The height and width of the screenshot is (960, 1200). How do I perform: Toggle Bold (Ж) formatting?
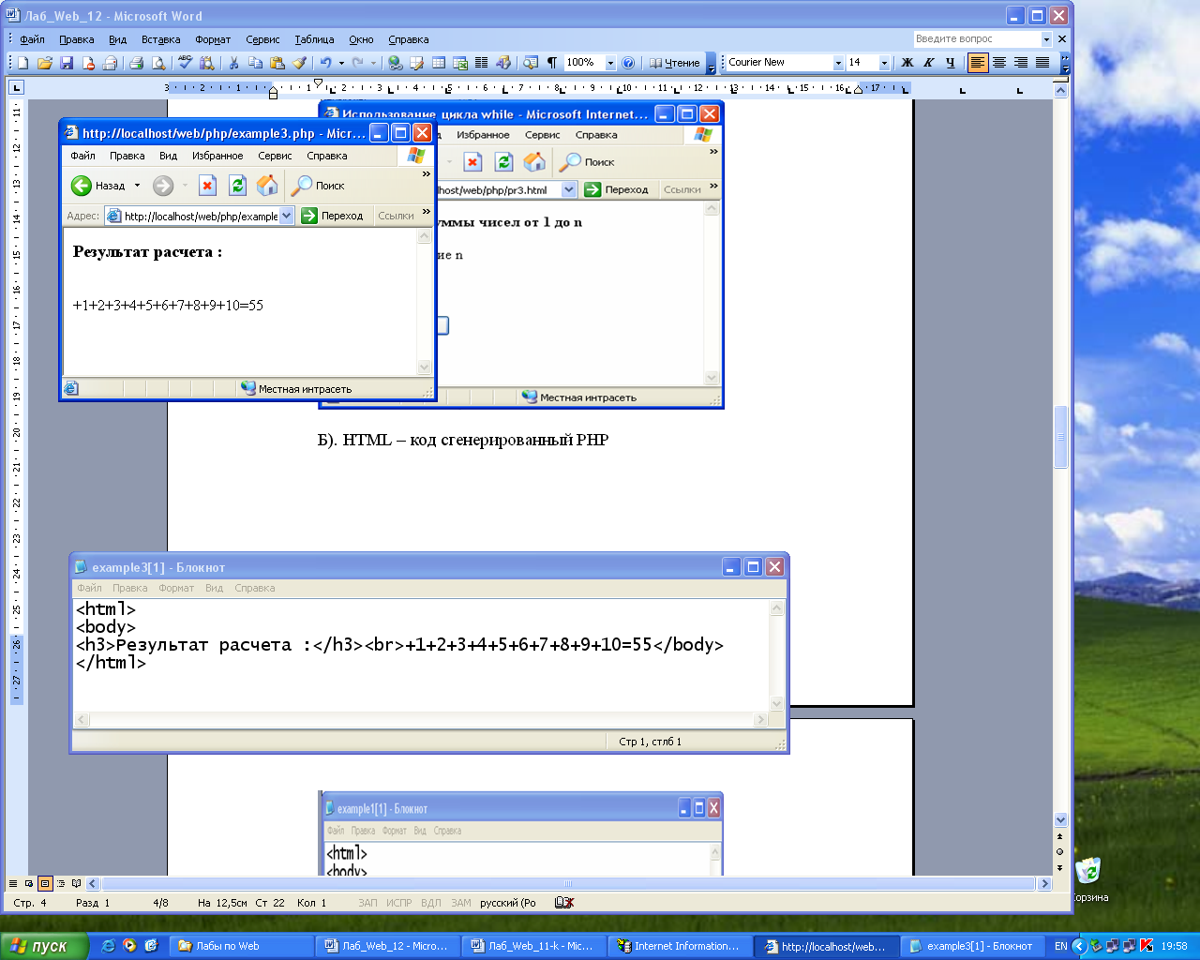[907, 63]
